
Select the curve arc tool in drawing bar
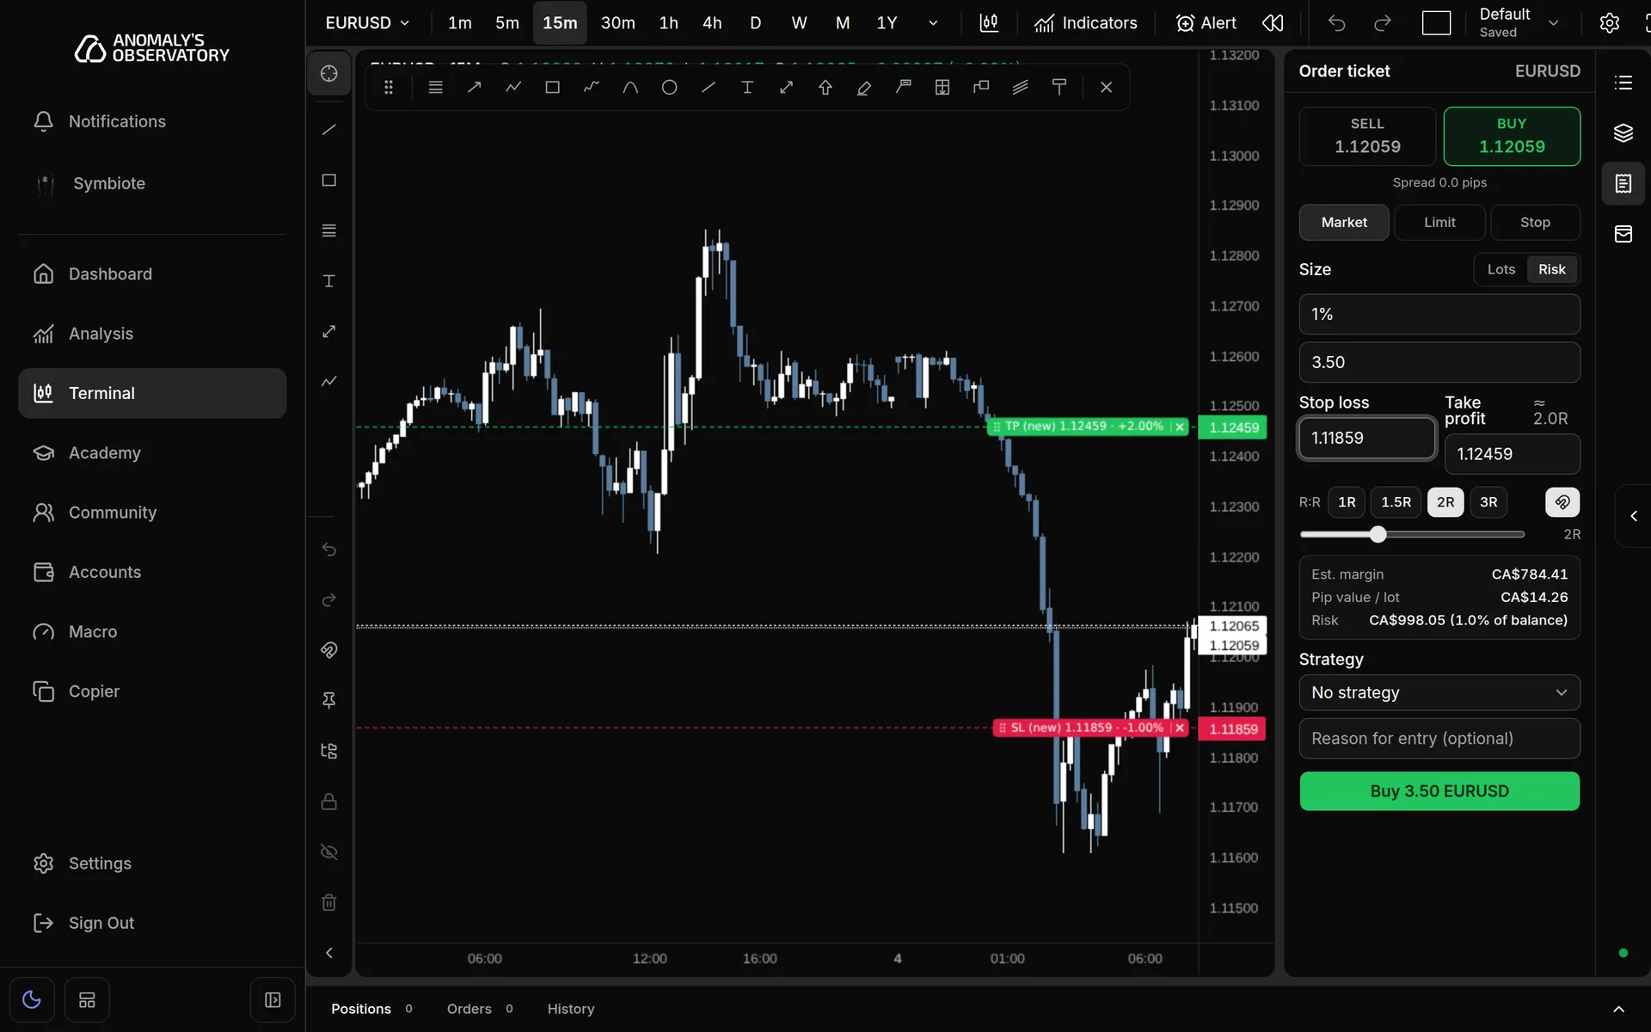pos(630,87)
